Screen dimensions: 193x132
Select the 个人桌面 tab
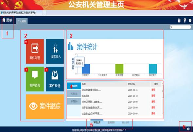(22, 21)
